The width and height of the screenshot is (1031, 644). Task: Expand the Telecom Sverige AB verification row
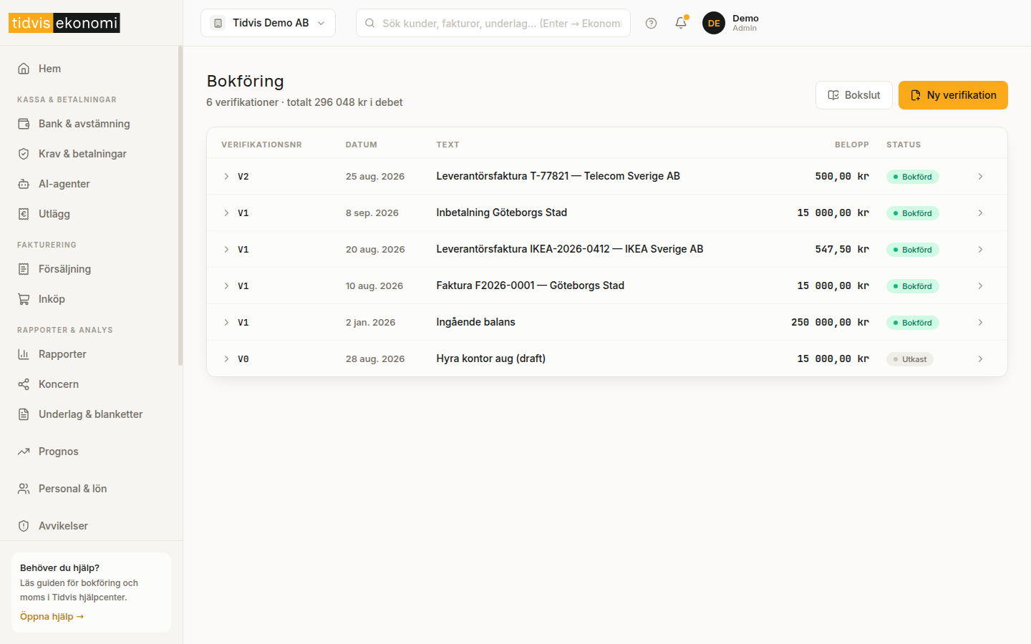pyautogui.click(x=226, y=176)
